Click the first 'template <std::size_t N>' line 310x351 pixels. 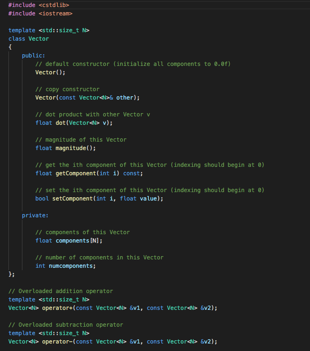tap(49, 30)
